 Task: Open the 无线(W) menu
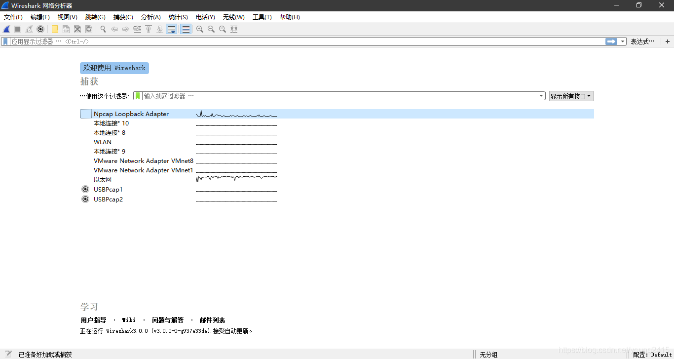click(x=233, y=17)
